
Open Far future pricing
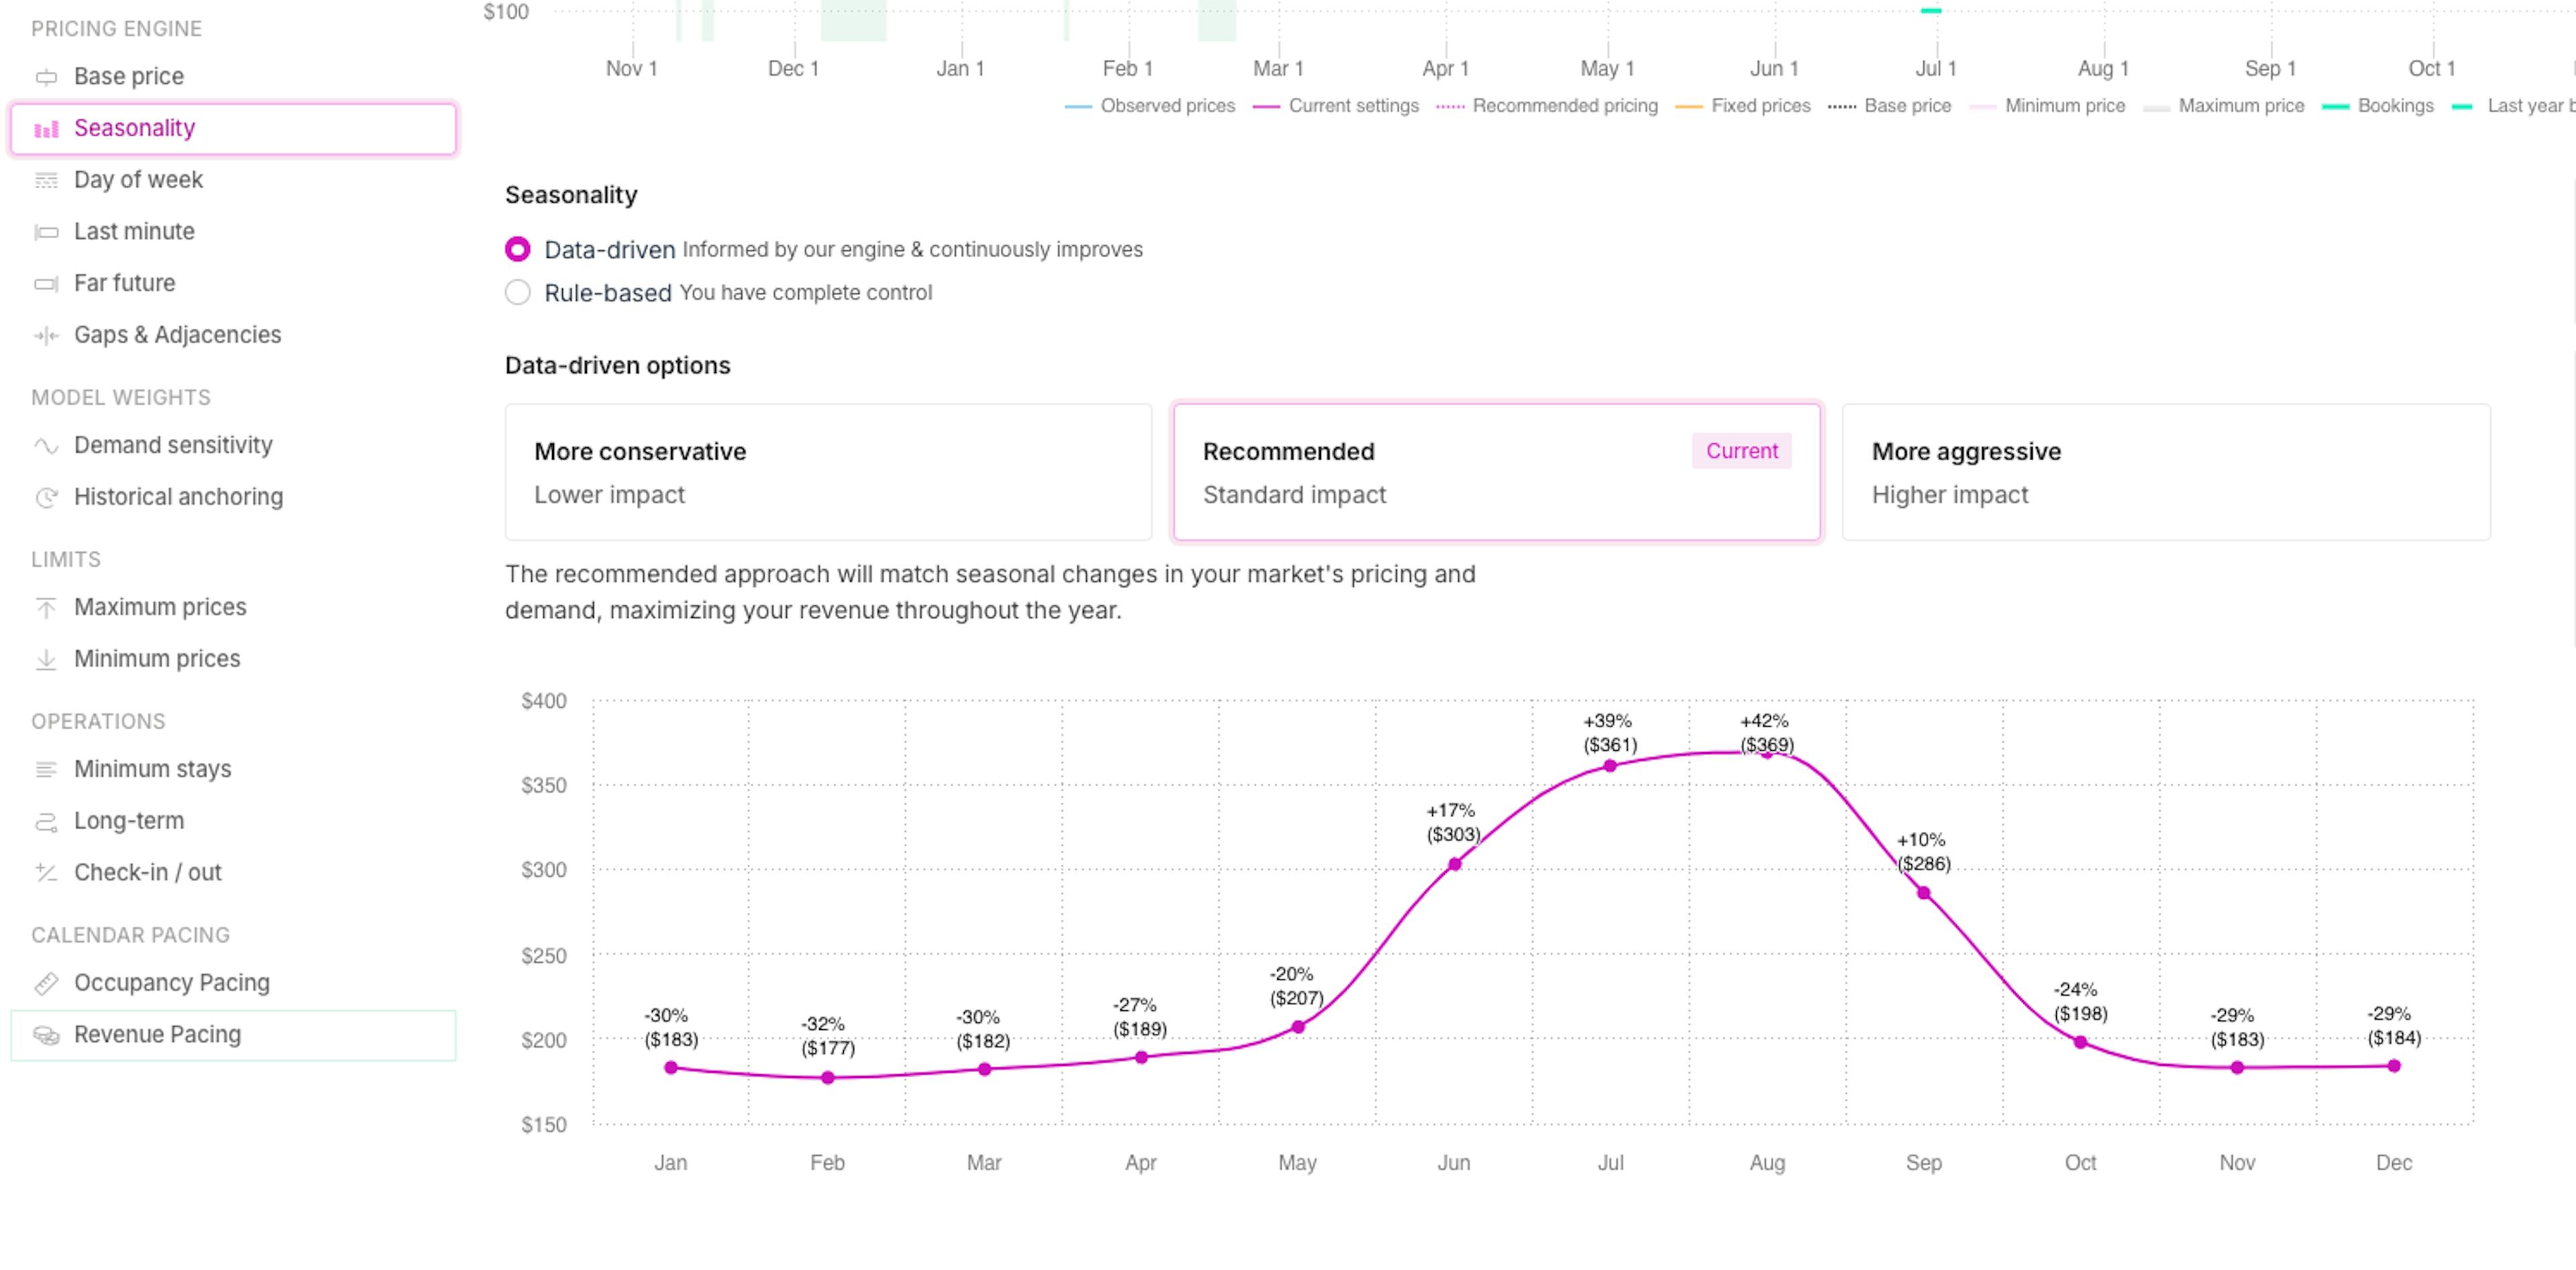pyautogui.click(x=233, y=284)
